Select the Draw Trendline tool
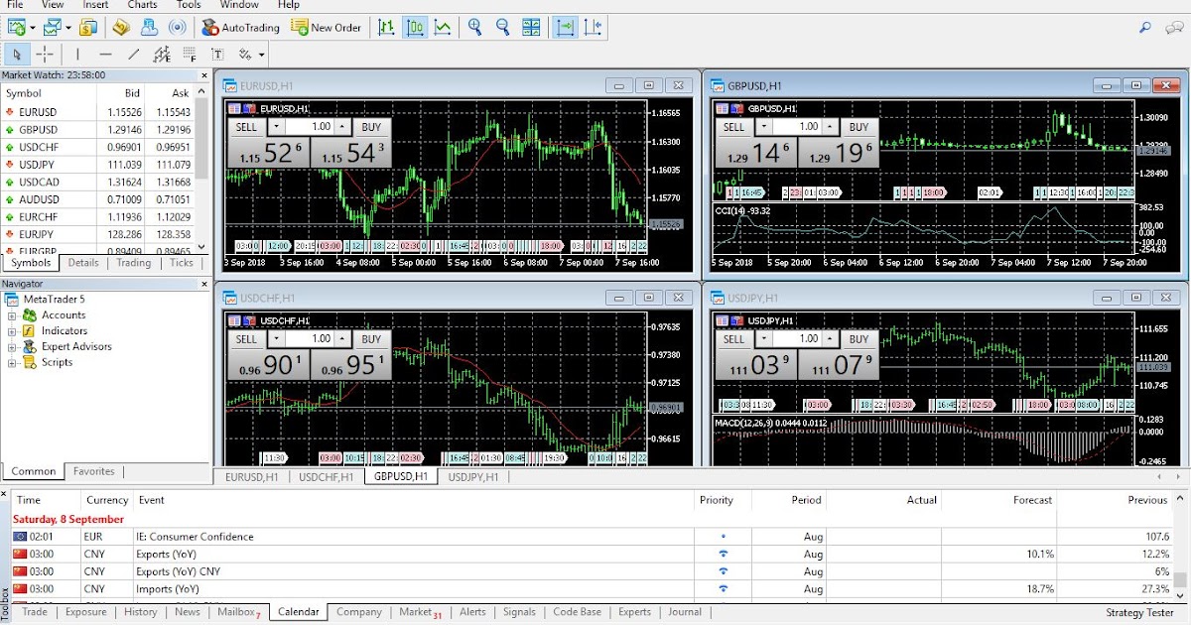Image resolution: width=1191 pixels, height=625 pixels. click(x=134, y=55)
